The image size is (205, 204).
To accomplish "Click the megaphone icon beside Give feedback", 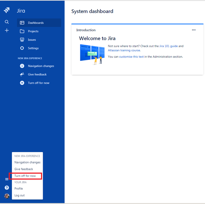I will pos(22,74).
